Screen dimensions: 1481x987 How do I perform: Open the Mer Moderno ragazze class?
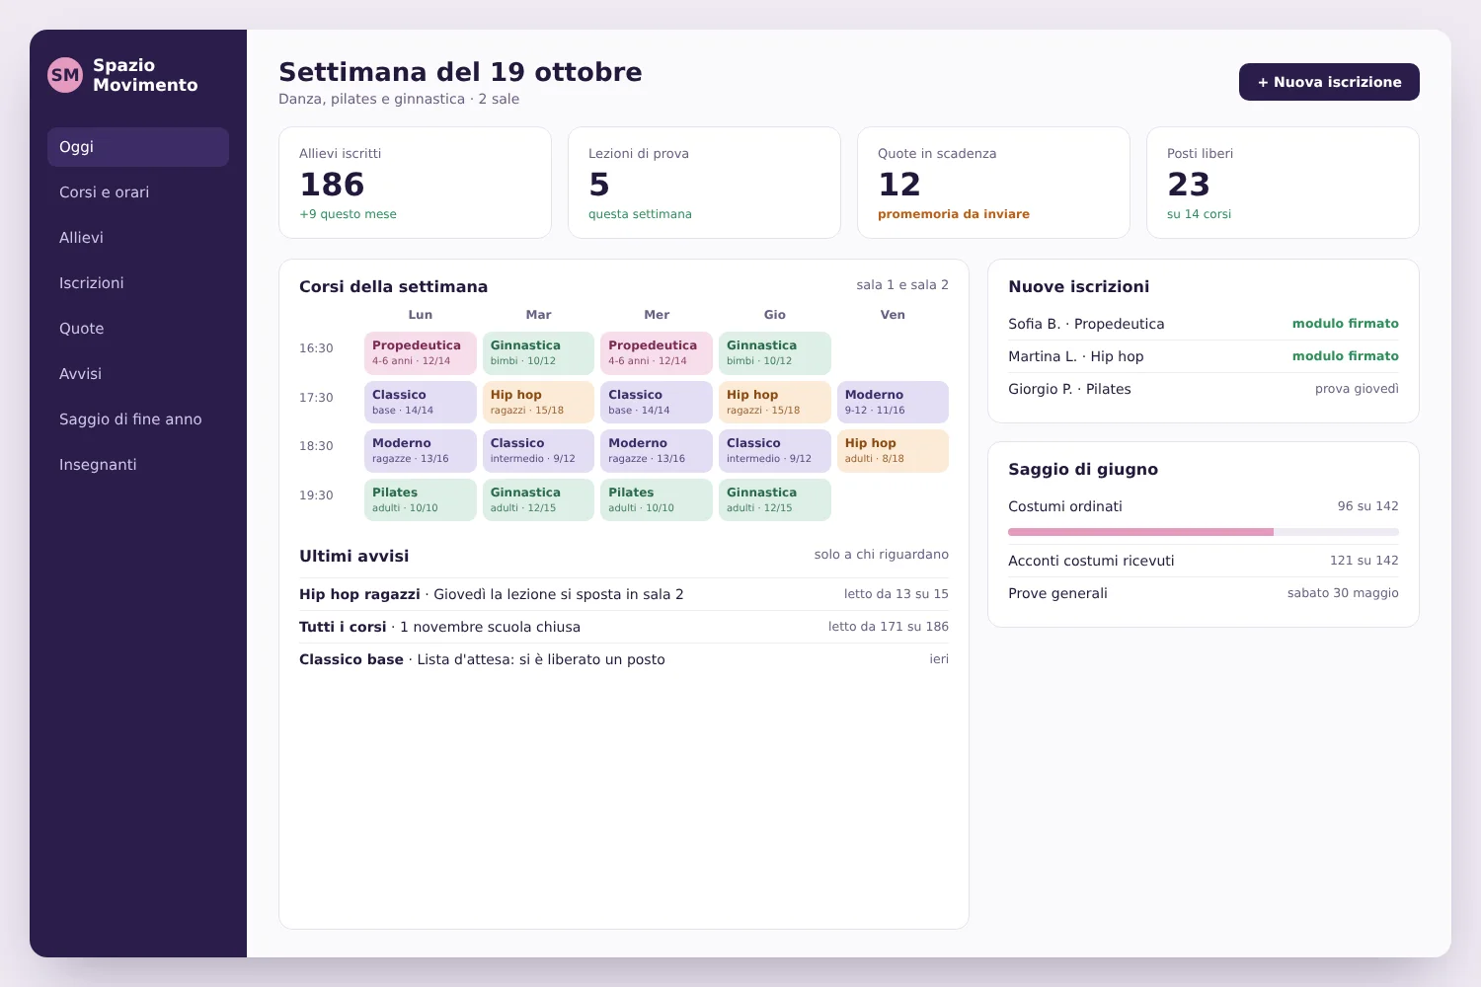click(657, 450)
